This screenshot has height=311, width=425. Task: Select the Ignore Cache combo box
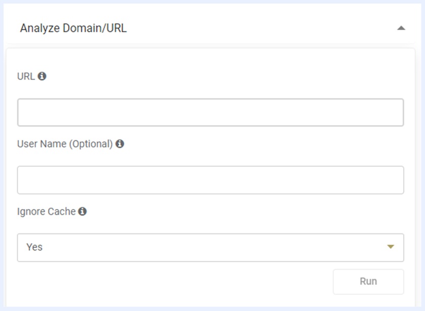pos(210,247)
